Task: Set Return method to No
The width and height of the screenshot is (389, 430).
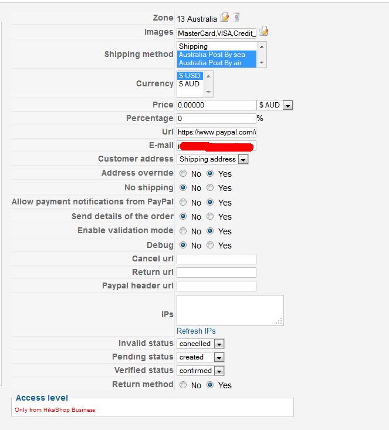Action: (x=184, y=385)
